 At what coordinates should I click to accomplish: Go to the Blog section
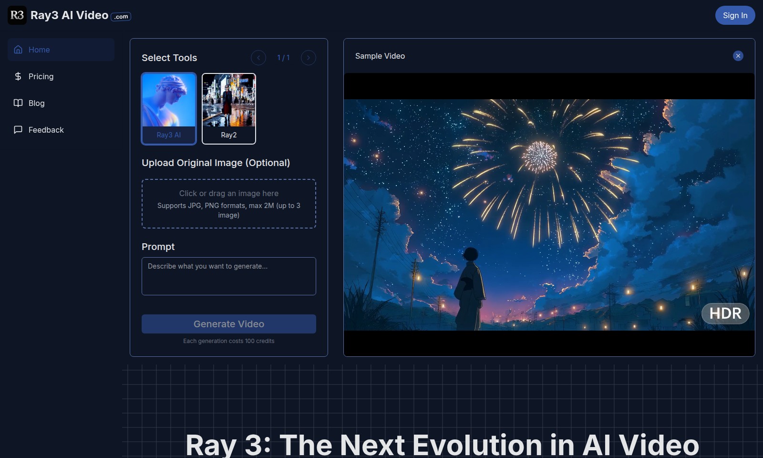point(61,103)
